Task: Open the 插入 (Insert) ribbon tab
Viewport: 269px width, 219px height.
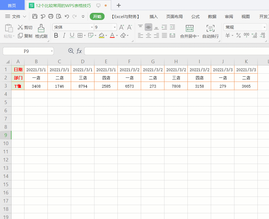Action: pyautogui.click(x=154, y=17)
